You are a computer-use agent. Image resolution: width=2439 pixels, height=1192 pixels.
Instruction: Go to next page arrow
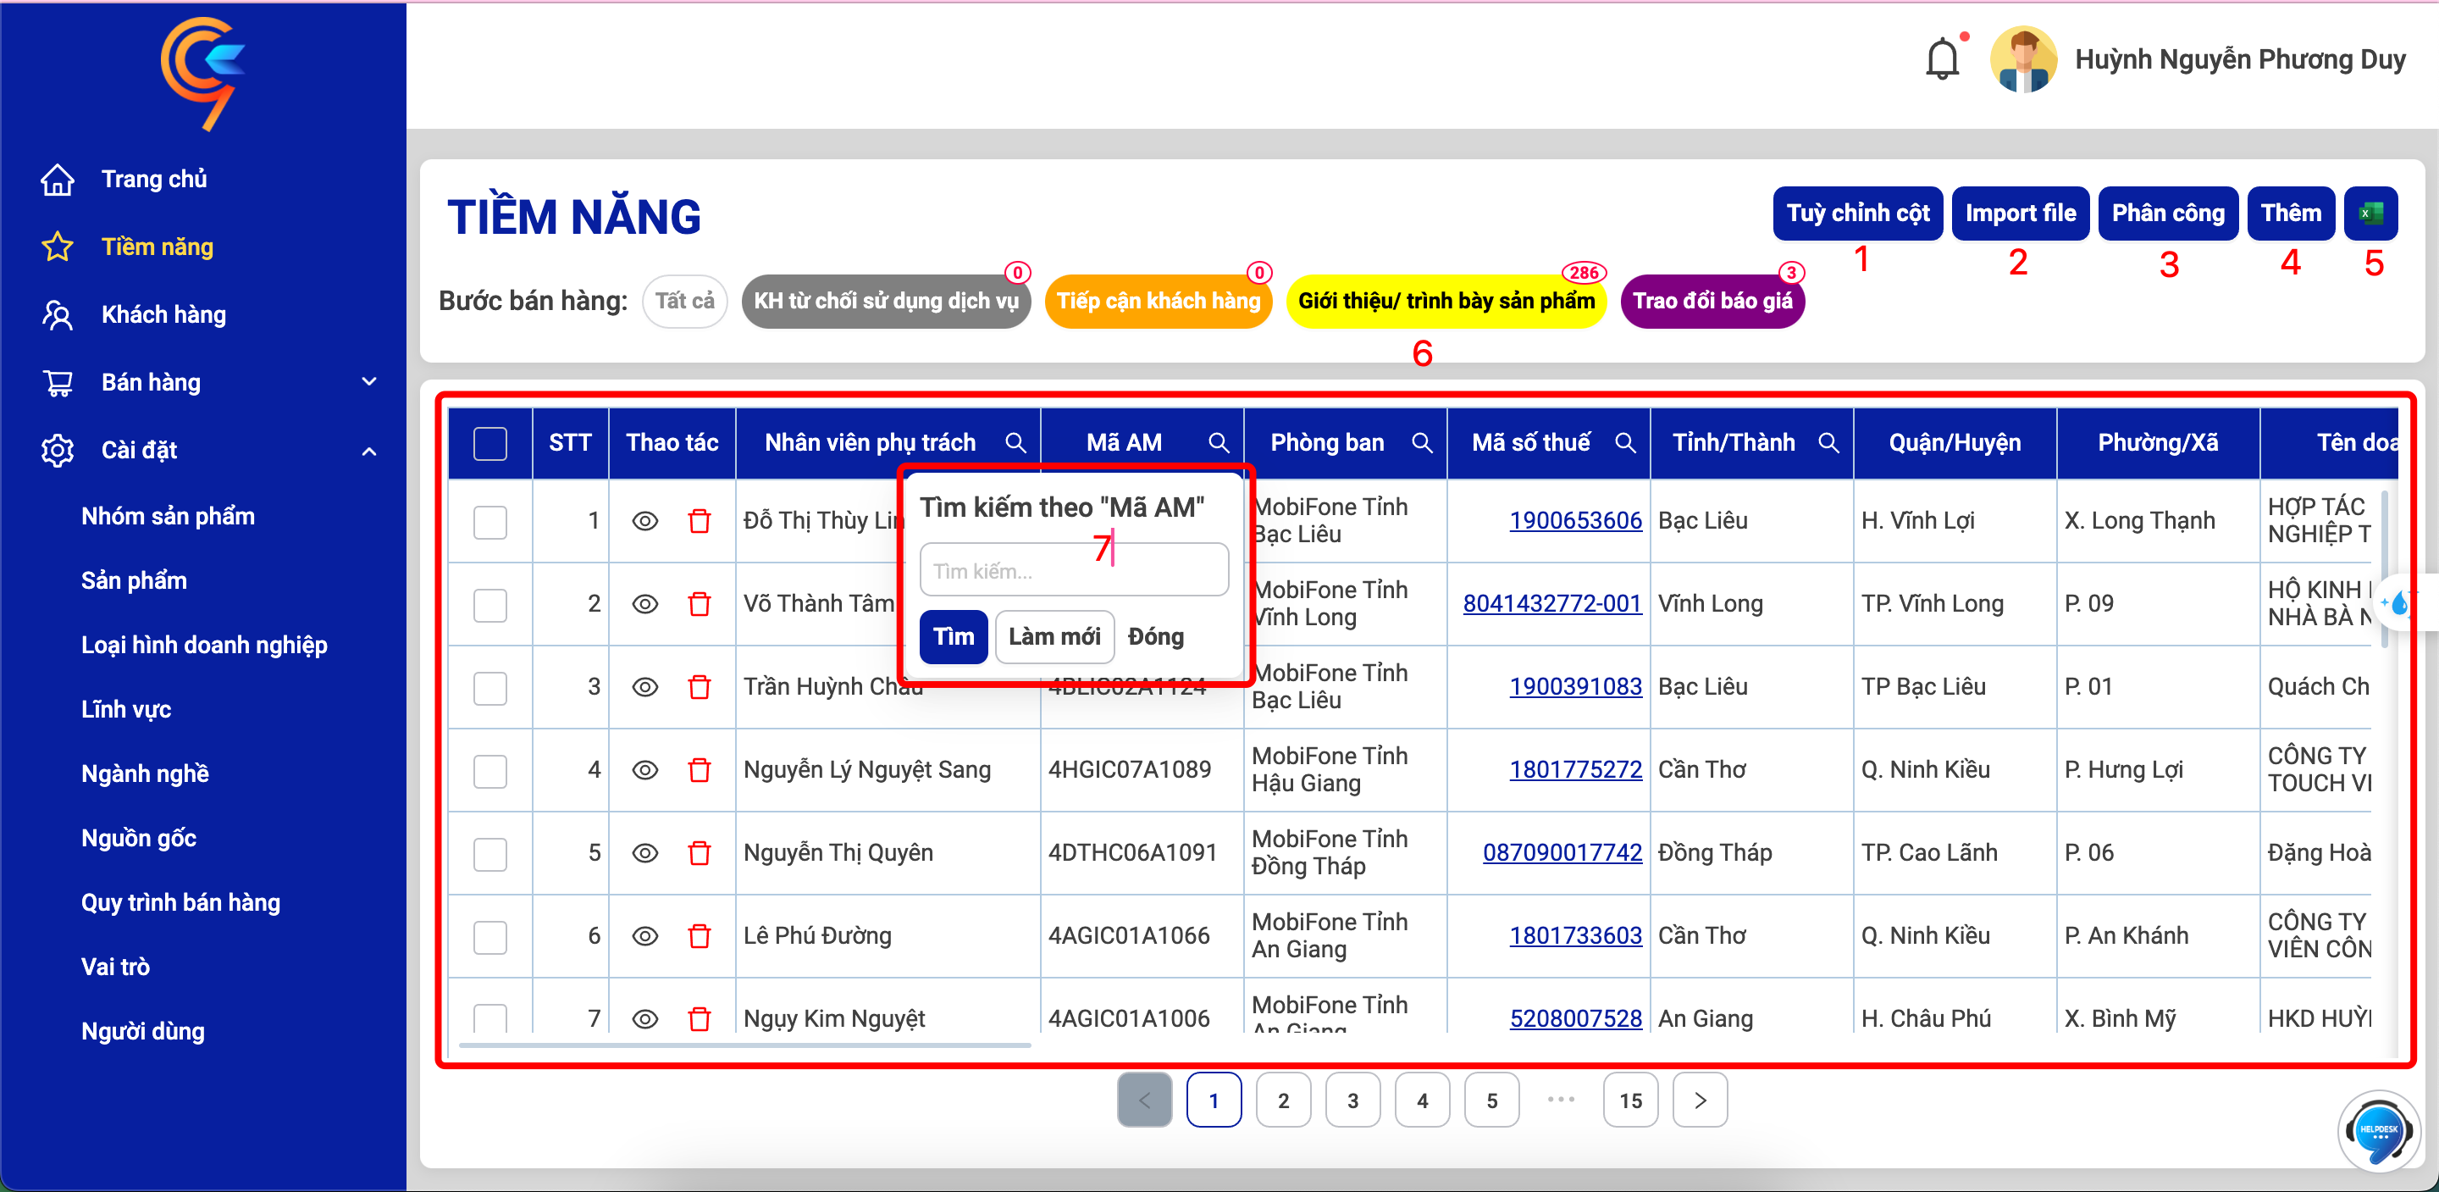point(1700,1101)
